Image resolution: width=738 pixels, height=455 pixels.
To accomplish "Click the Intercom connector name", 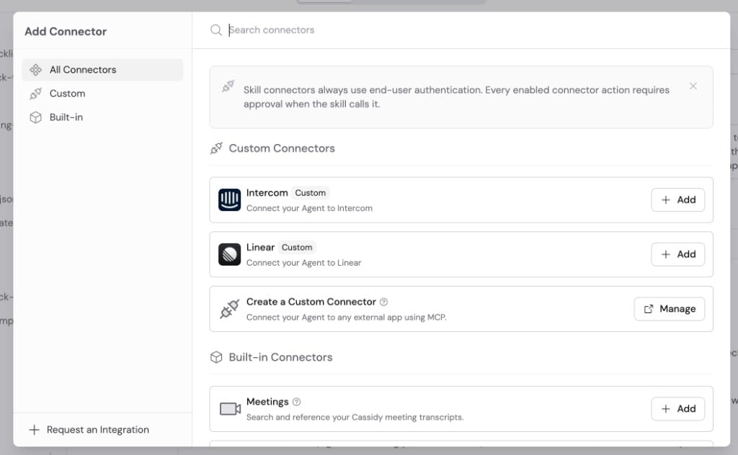I will tap(267, 193).
